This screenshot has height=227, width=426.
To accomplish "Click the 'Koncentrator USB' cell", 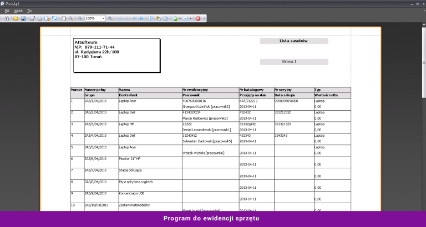I will [x=131, y=194].
